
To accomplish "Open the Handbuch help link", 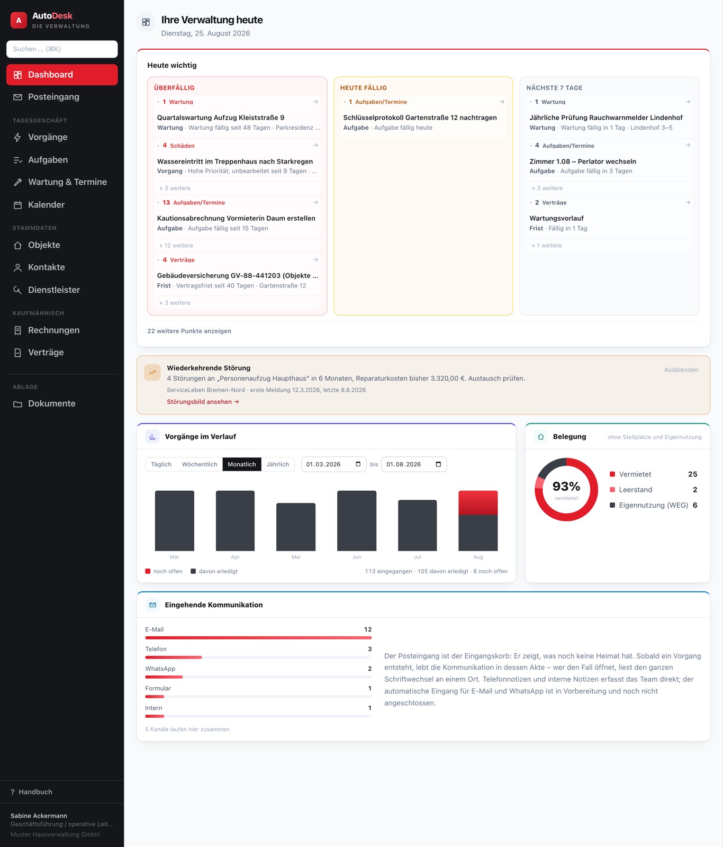I will pos(31,792).
